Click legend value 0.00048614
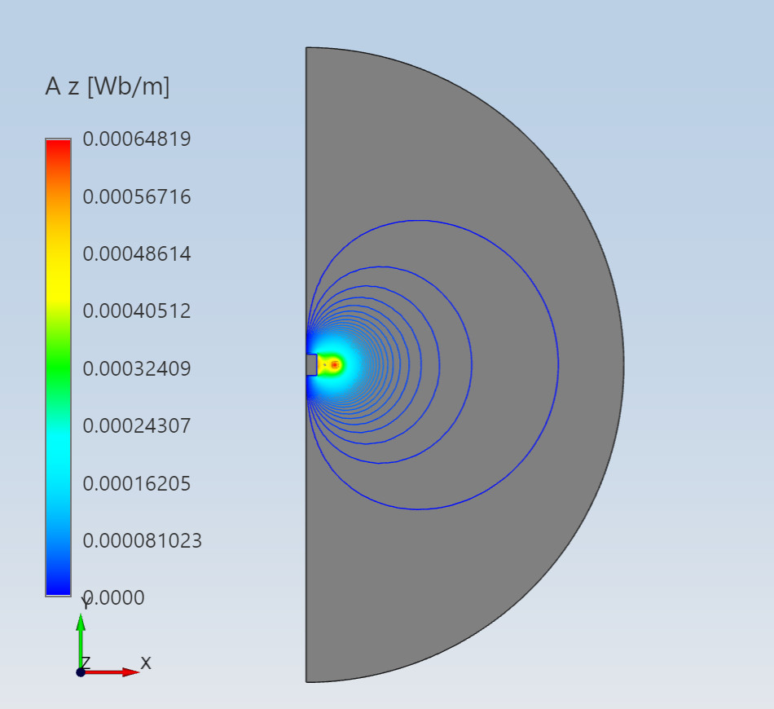 point(137,253)
